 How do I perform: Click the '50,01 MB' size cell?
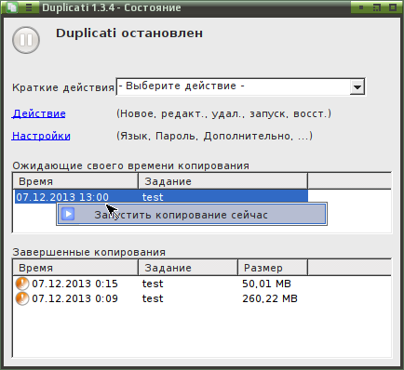click(266, 284)
